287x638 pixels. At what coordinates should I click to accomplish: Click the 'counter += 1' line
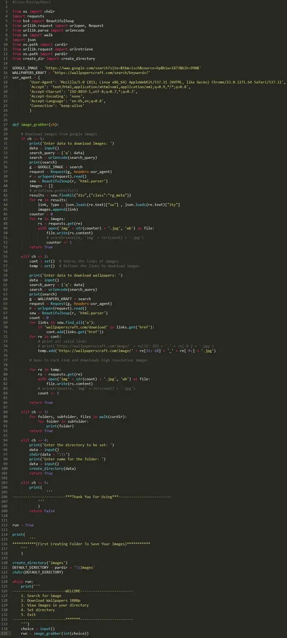[x=59, y=242]
